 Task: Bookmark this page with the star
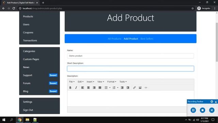(192, 8)
